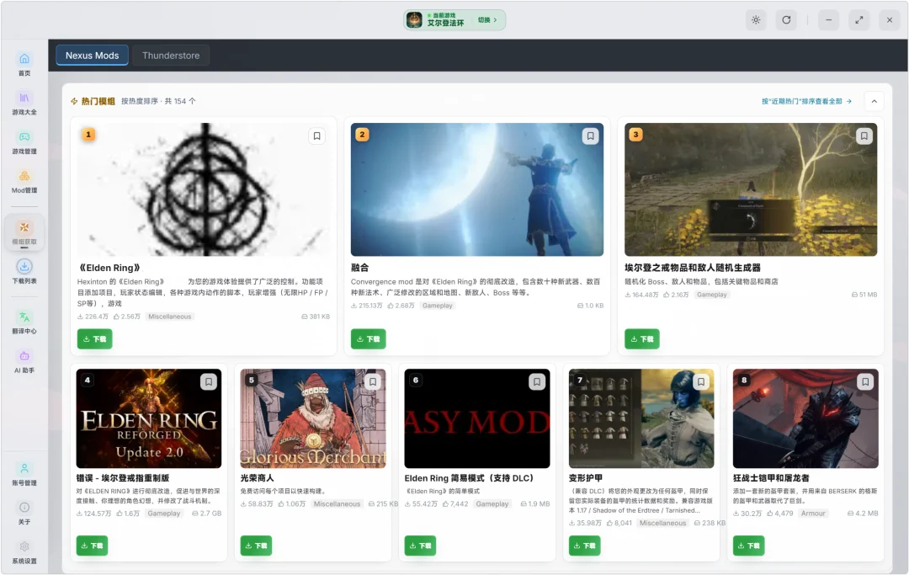Open AI 助手 assistant sidebar icon
The image size is (909, 575).
pyautogui.click(x=24, y=361)
